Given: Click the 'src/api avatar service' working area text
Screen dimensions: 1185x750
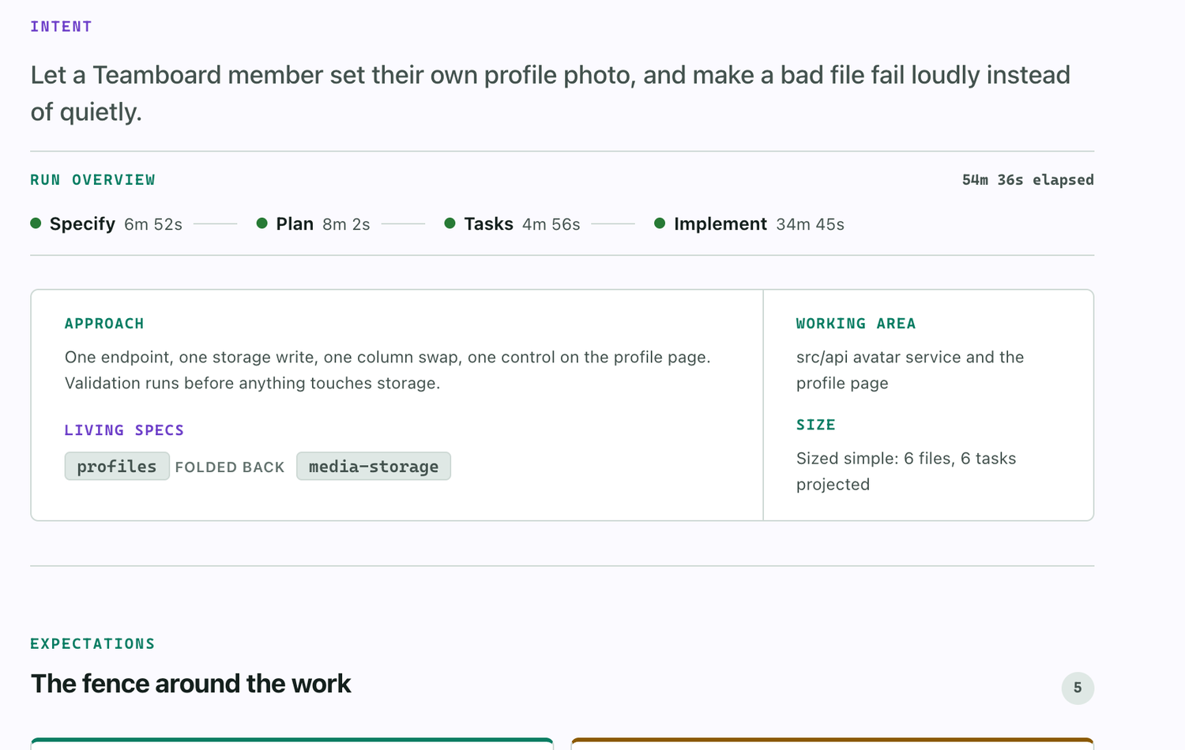Looking at the screenshot, I should coord(910,370).
